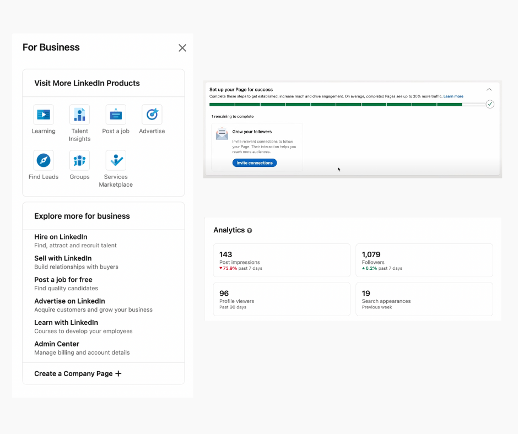The image size is (518, 434).
Task: Open the Find Leads compass icon
Action: (44, 160)
